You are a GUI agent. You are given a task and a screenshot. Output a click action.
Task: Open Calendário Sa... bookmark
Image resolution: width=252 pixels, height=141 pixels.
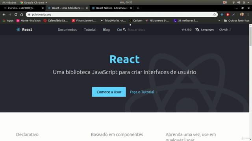tap(56, 21)
